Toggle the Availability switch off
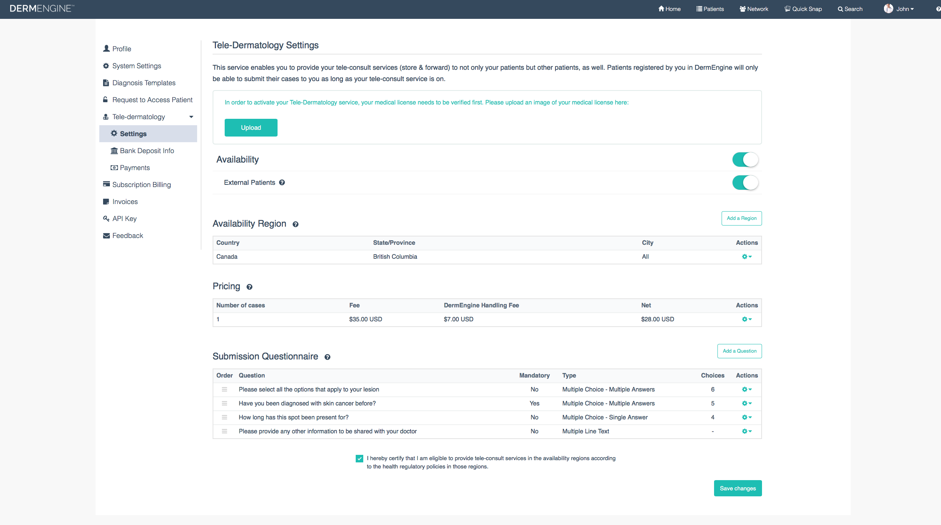 pos(745,160)
